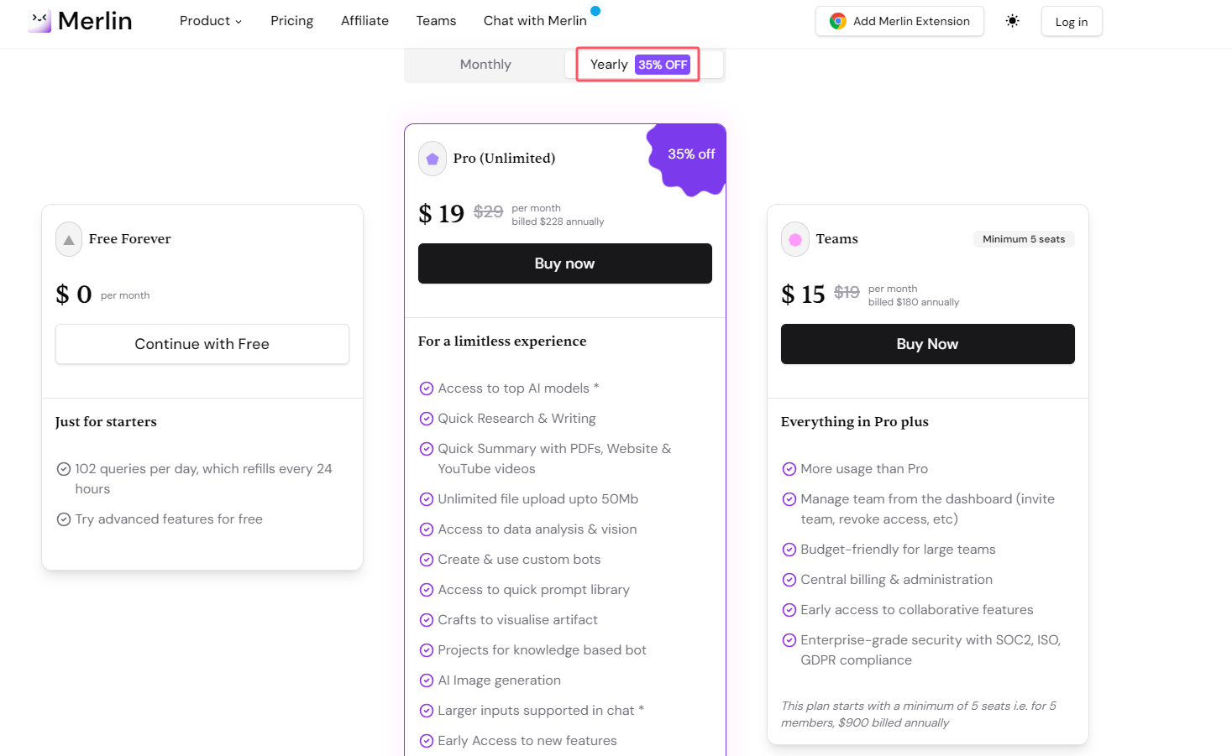This screenshot has height=756, width=1232.
Task: Switch billing to Monthly
Action: 485,65
